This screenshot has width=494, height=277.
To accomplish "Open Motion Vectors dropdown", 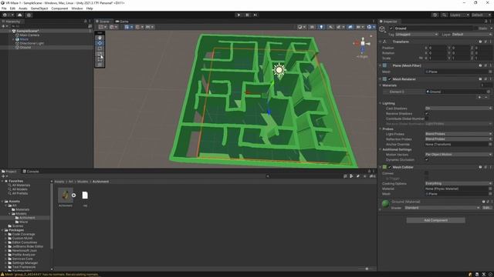I will click(458, 155).
